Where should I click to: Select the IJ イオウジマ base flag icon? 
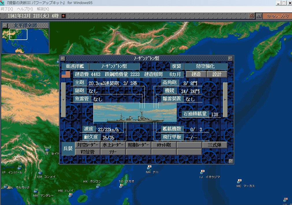point(202,172)
